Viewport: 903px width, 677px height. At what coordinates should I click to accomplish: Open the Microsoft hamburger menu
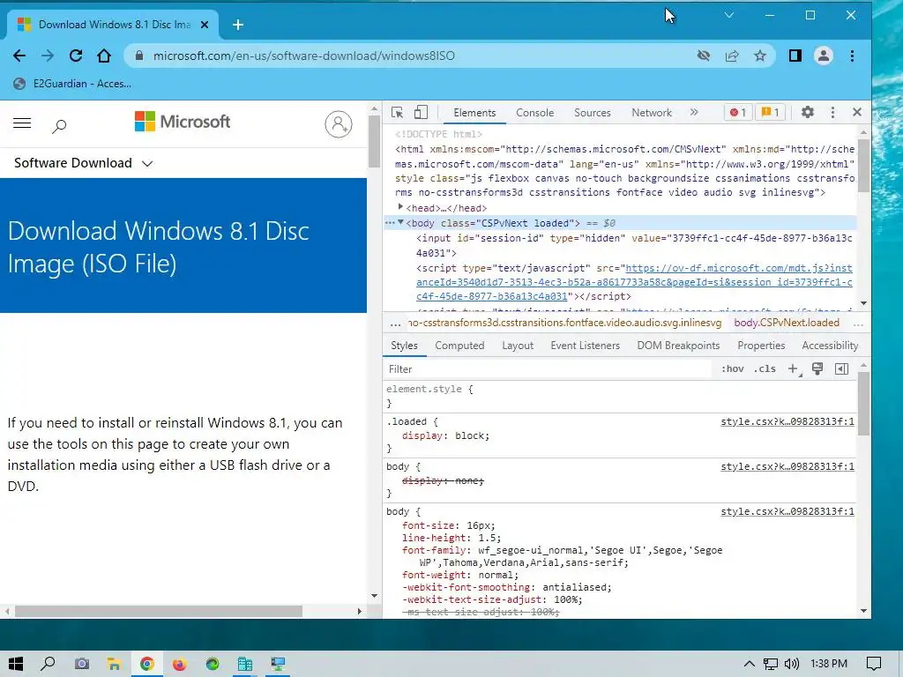click(22, 123)
